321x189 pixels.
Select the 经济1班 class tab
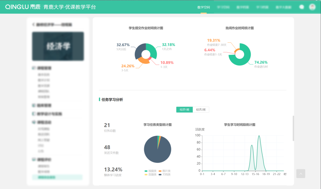184,109
